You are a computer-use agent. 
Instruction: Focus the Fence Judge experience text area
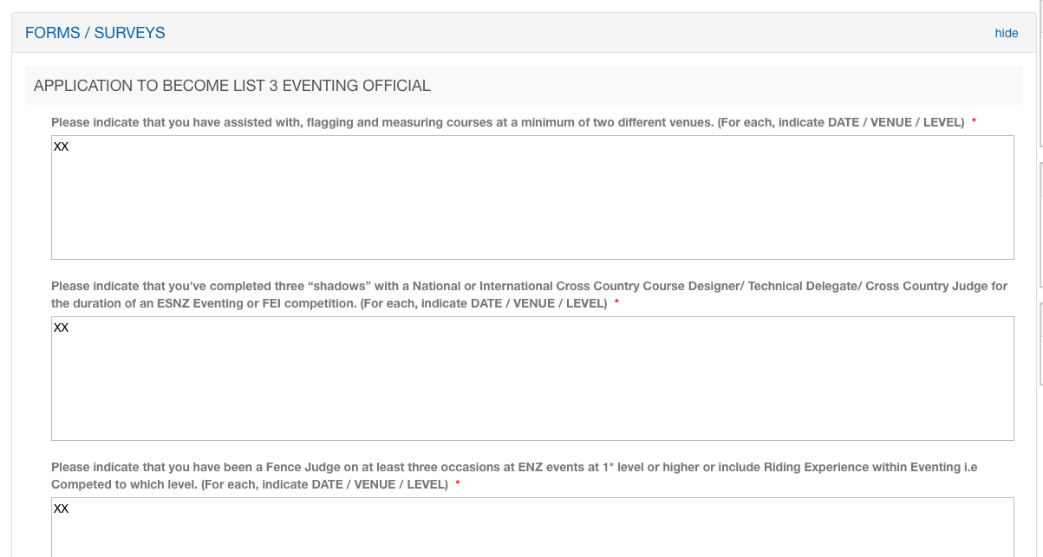pyautogui.click(x=532, y=528)
